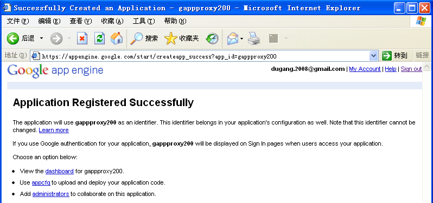Close the Internet Explorer window

pos(424,8)
